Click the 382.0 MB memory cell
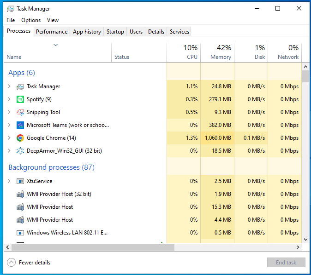Screen dimensions: 311x275 [217, 125]
